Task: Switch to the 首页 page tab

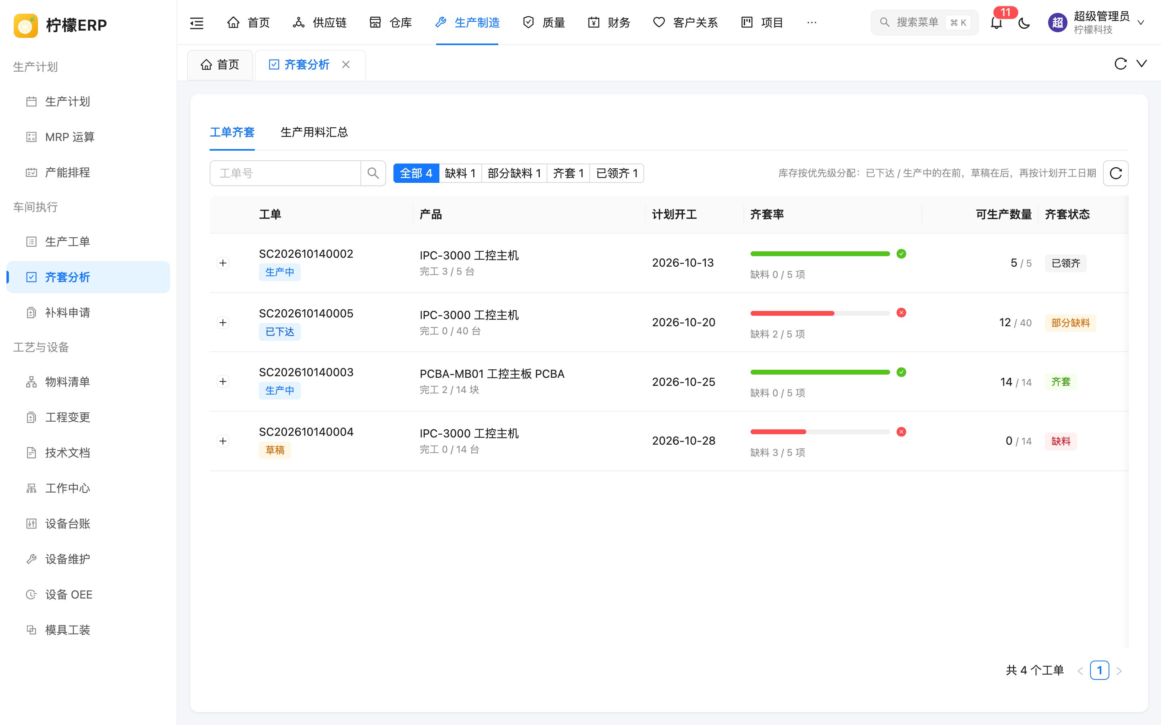Action: coord(220,65)
